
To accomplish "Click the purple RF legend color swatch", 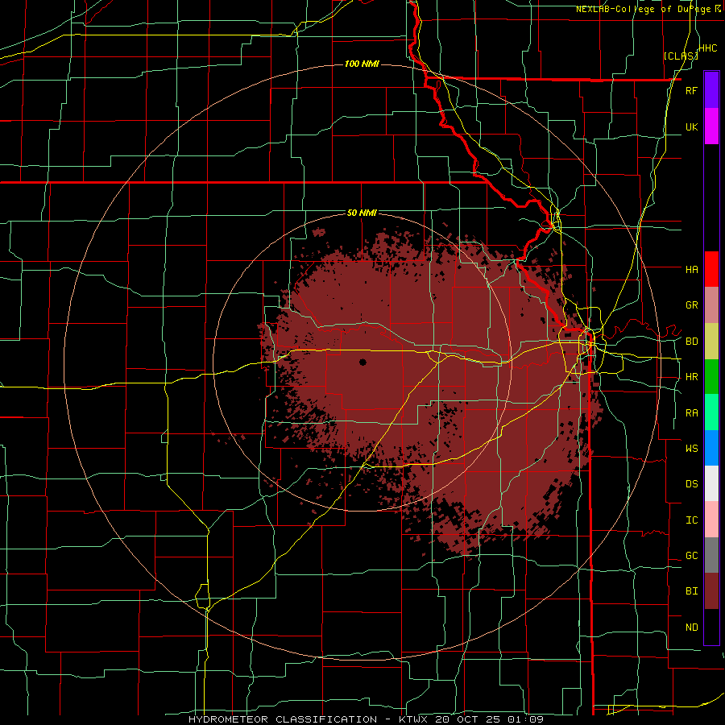I will coord(711,89).
